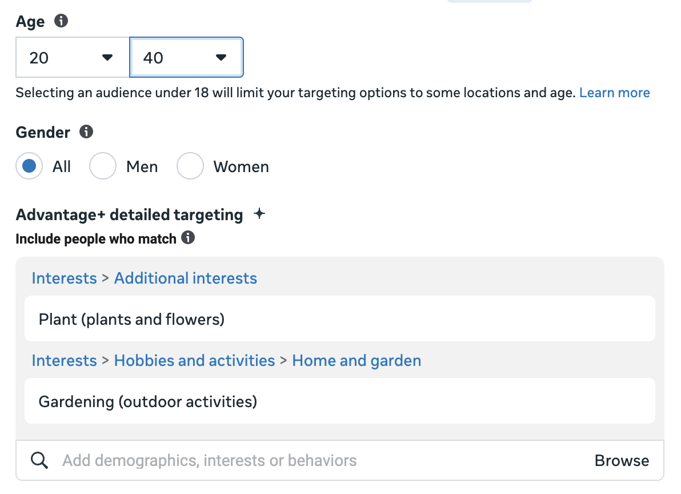
Task: Click the Additional interests breadcrumb link
Action: click(x=186, y=278)
